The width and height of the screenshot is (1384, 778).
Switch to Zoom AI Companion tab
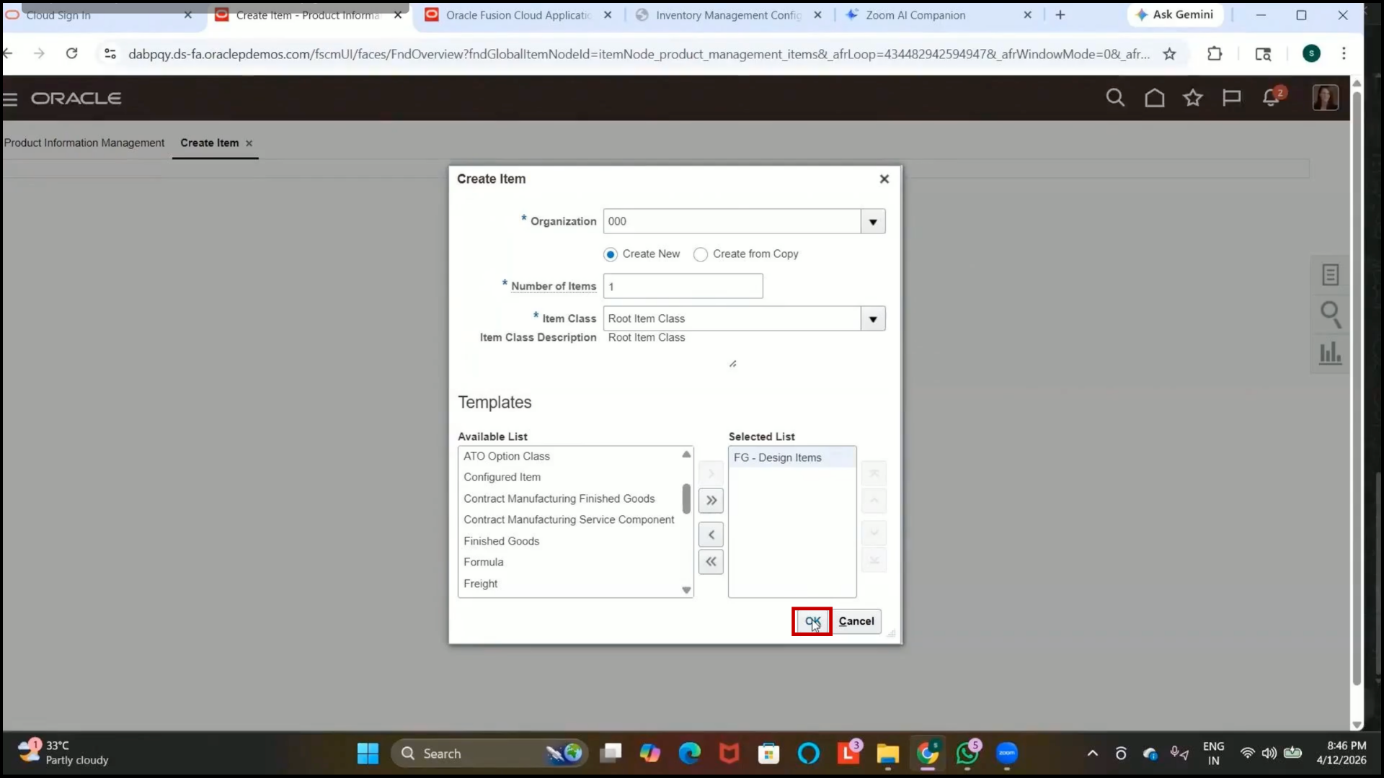(x=937, y=14)
